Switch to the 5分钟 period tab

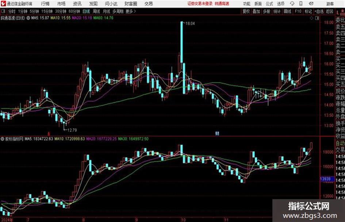click(x=34, y=11)
